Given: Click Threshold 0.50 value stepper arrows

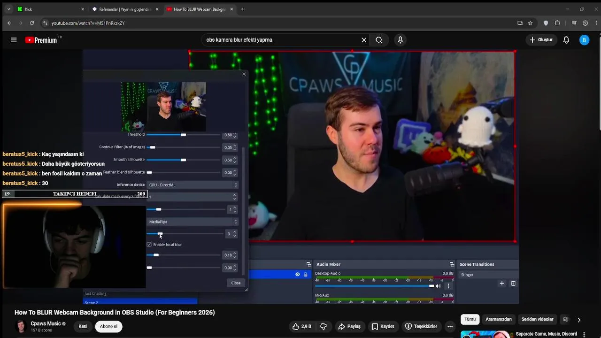Looking at the screenshot, I should 235,135.
